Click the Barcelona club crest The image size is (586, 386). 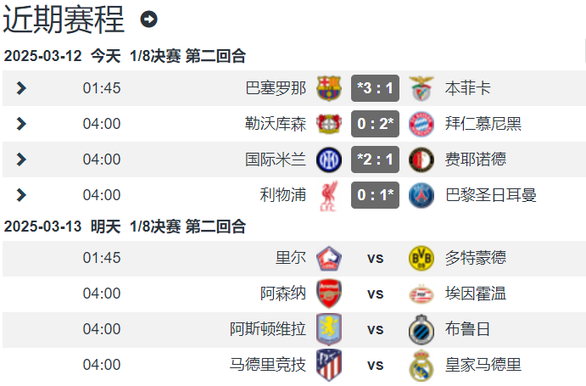tap(329, 88)
